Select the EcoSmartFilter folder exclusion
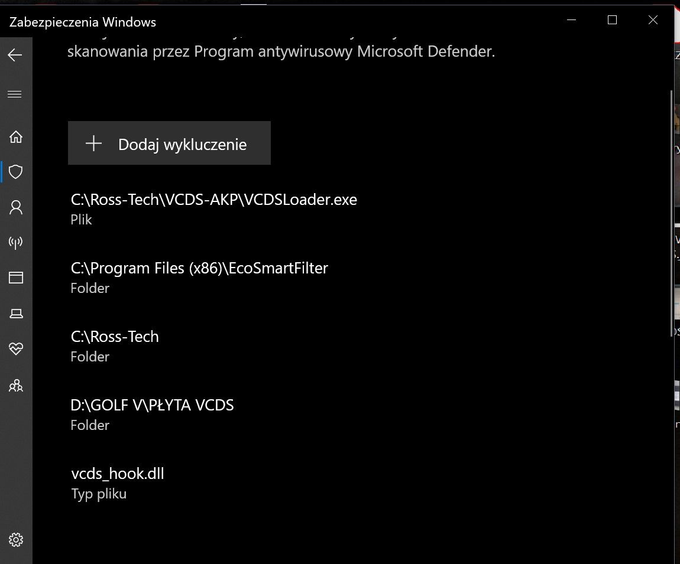This screenshot has height=564, width=680. (x=199, y=277)
